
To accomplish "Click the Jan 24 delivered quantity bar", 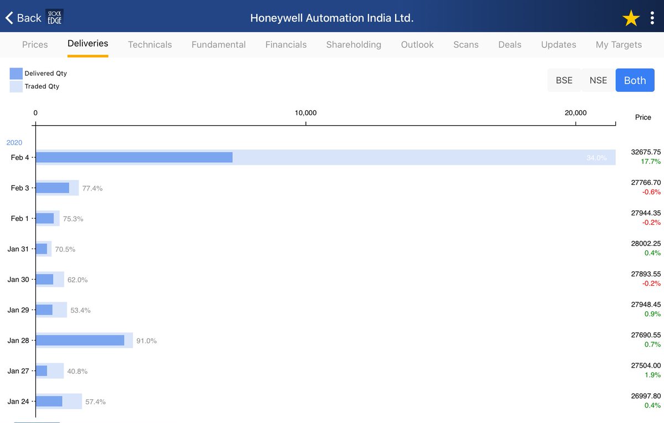I will pyautogui.click(x=49, y=401).
